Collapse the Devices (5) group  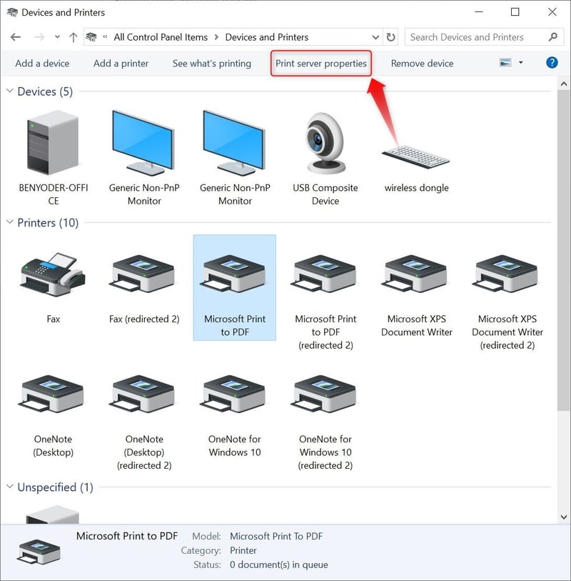click(x=10, y=91)
